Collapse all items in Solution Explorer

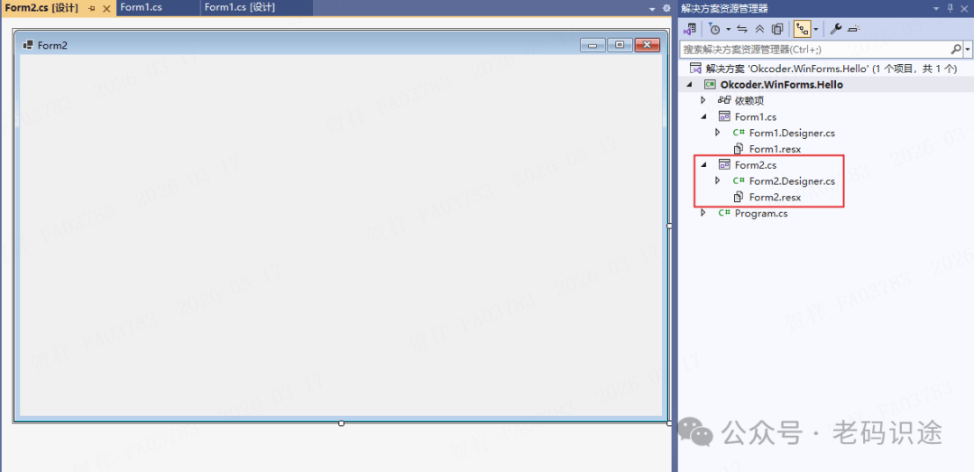(x=759, y=29)
